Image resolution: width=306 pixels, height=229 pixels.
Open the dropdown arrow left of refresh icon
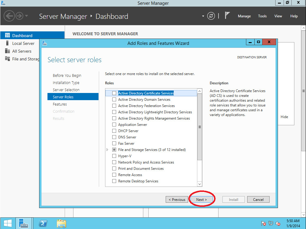pyautogui.click(x=203, y=16)
